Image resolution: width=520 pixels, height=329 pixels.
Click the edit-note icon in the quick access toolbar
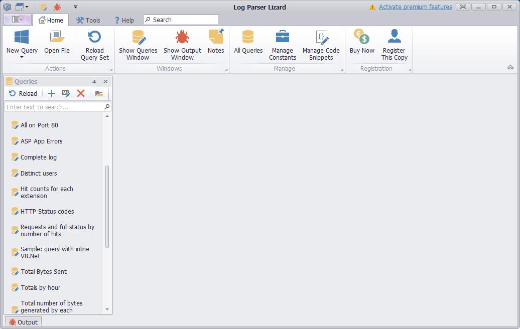[44, 7]
